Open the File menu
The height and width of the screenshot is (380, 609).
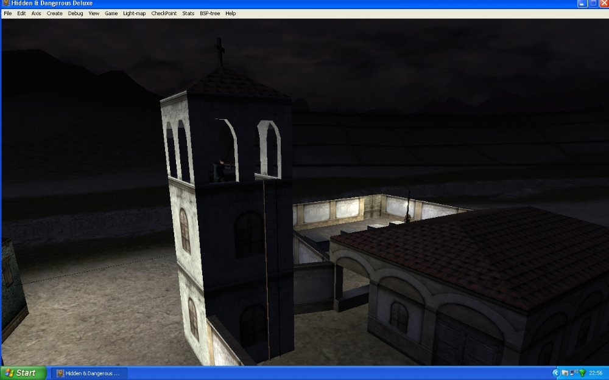(x=8, y=13)
